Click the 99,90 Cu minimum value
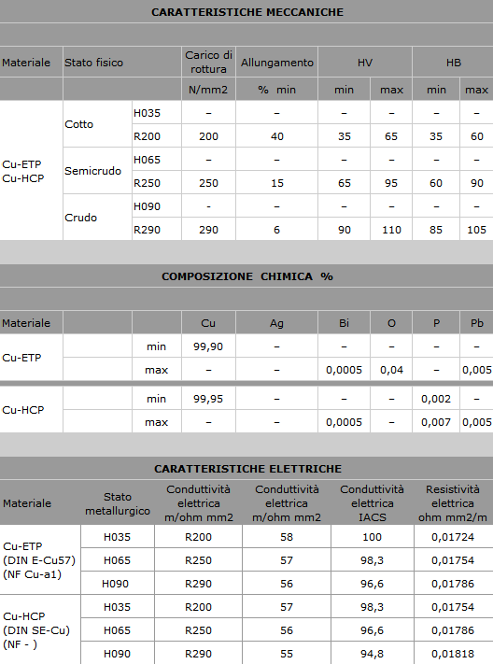The image size is (493, 664). pos(208,346)
